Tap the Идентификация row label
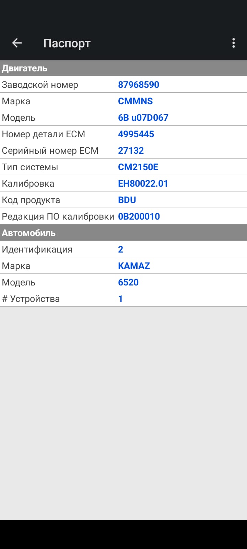The width and height of the screenshot is (247, 549). (37, 249)
